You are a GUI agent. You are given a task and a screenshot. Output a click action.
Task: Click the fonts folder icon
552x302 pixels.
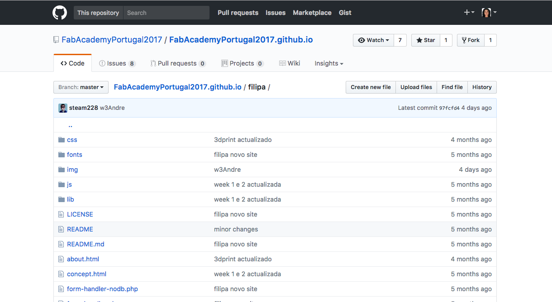(x=62, y=155)
